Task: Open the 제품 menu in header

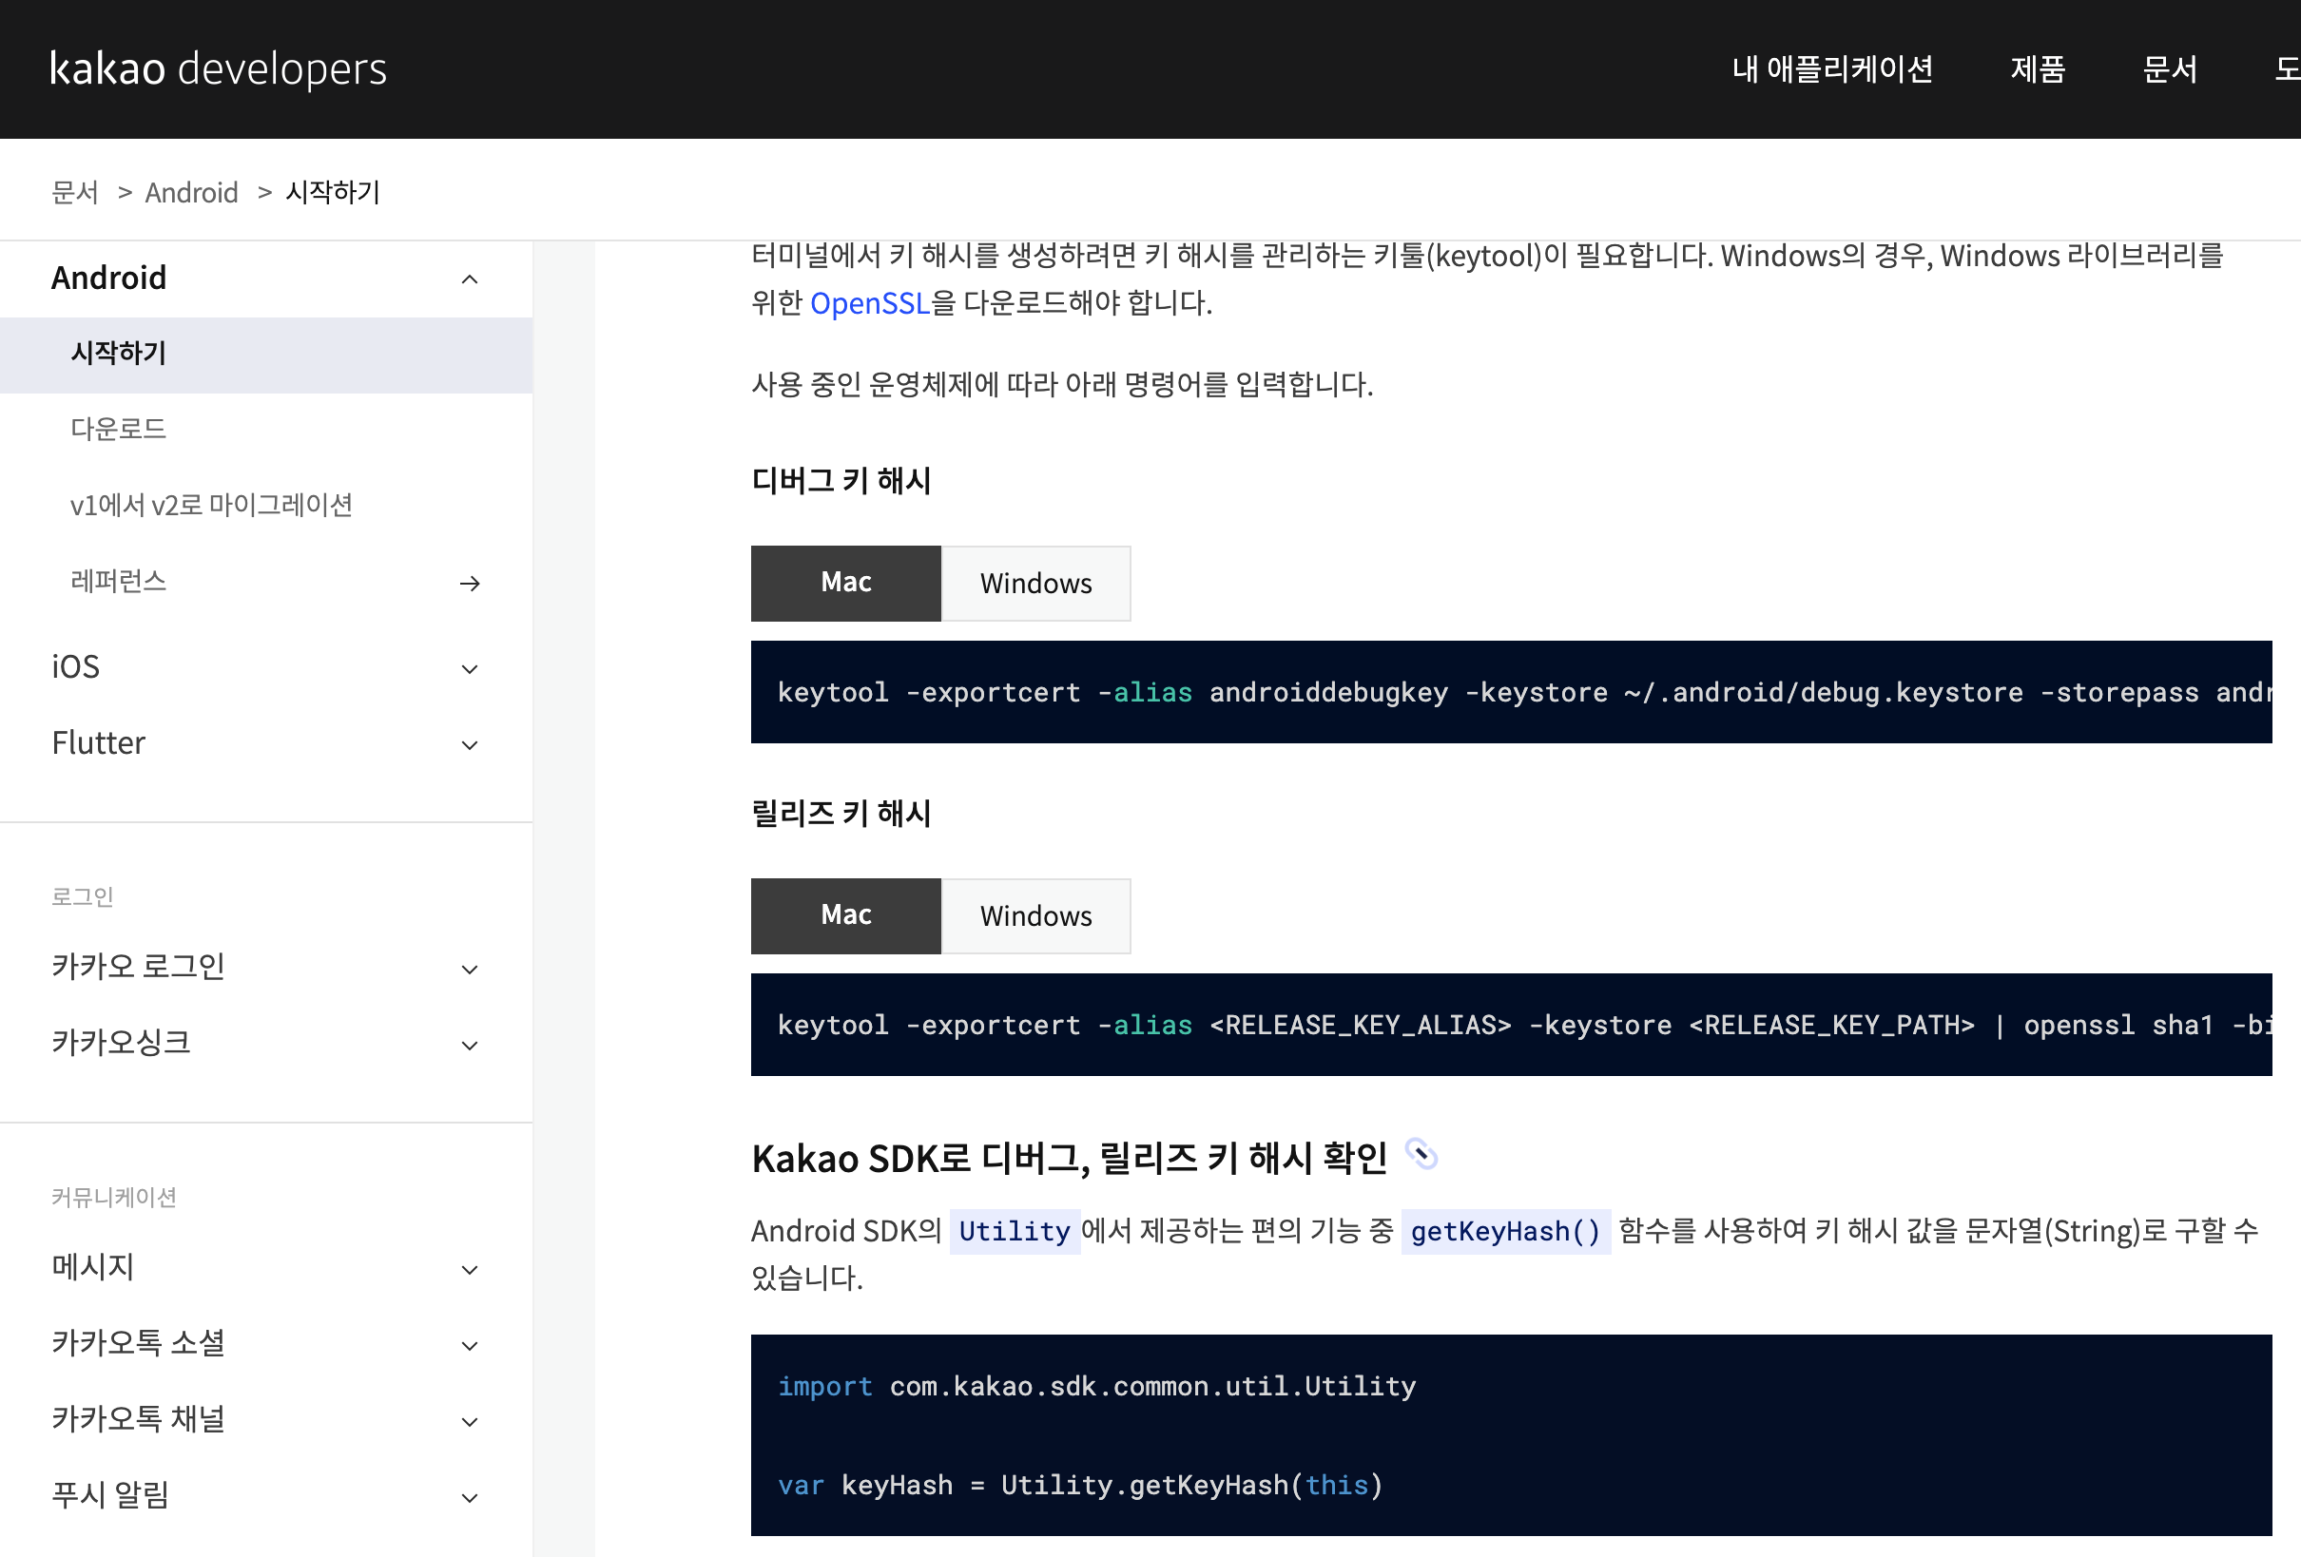Action: coord(2037,68)
